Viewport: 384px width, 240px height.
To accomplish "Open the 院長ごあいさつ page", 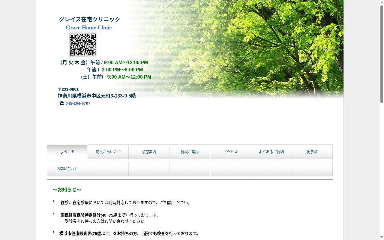I will coord(108,152).
